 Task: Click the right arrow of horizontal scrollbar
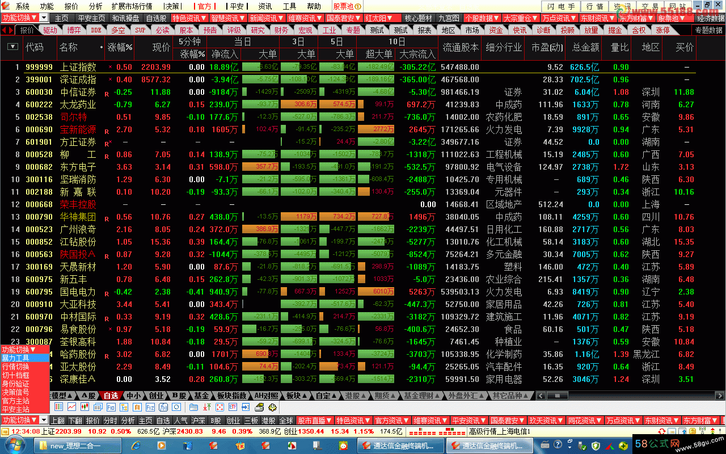tap(719, 396)
